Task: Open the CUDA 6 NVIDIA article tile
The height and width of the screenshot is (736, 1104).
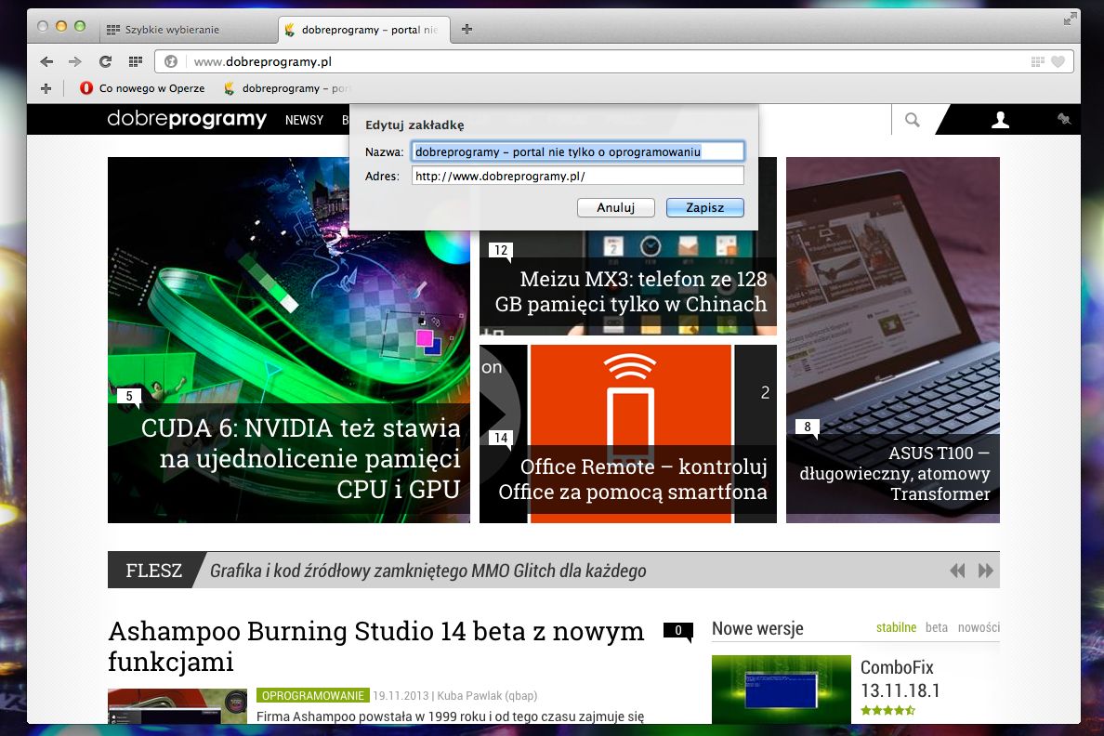Action: tap(289, 340)
